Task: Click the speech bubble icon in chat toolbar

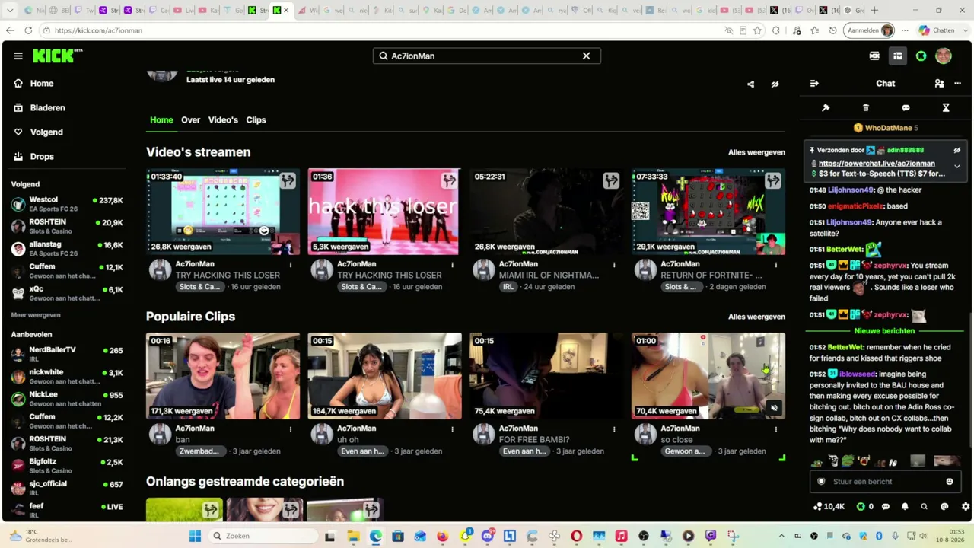Action: (906, 108)
